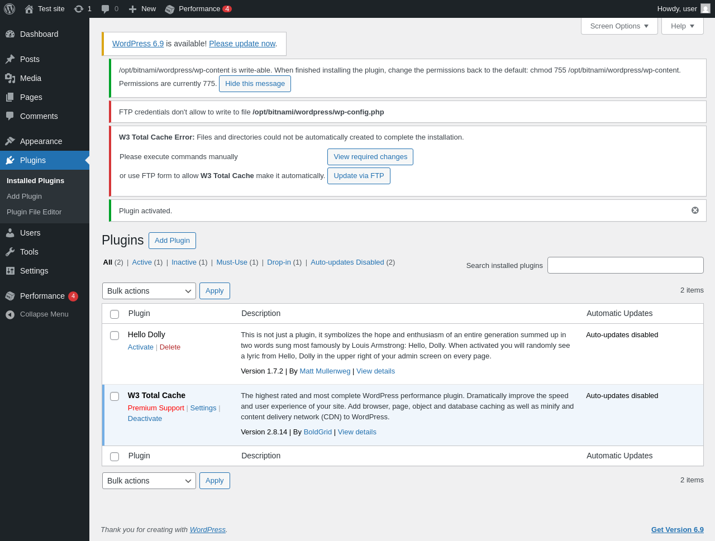Click the Howdy, user account text

677,9
